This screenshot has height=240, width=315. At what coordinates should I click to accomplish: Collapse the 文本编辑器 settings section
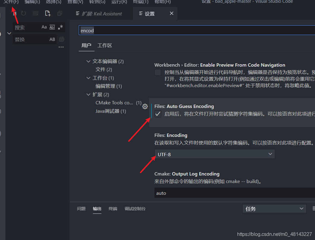pos(88,61)
